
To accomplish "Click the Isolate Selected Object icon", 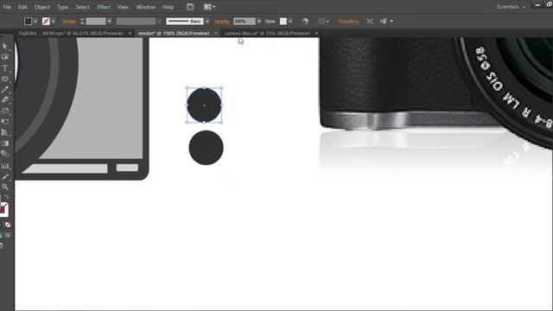I will (x=370, y=21).
